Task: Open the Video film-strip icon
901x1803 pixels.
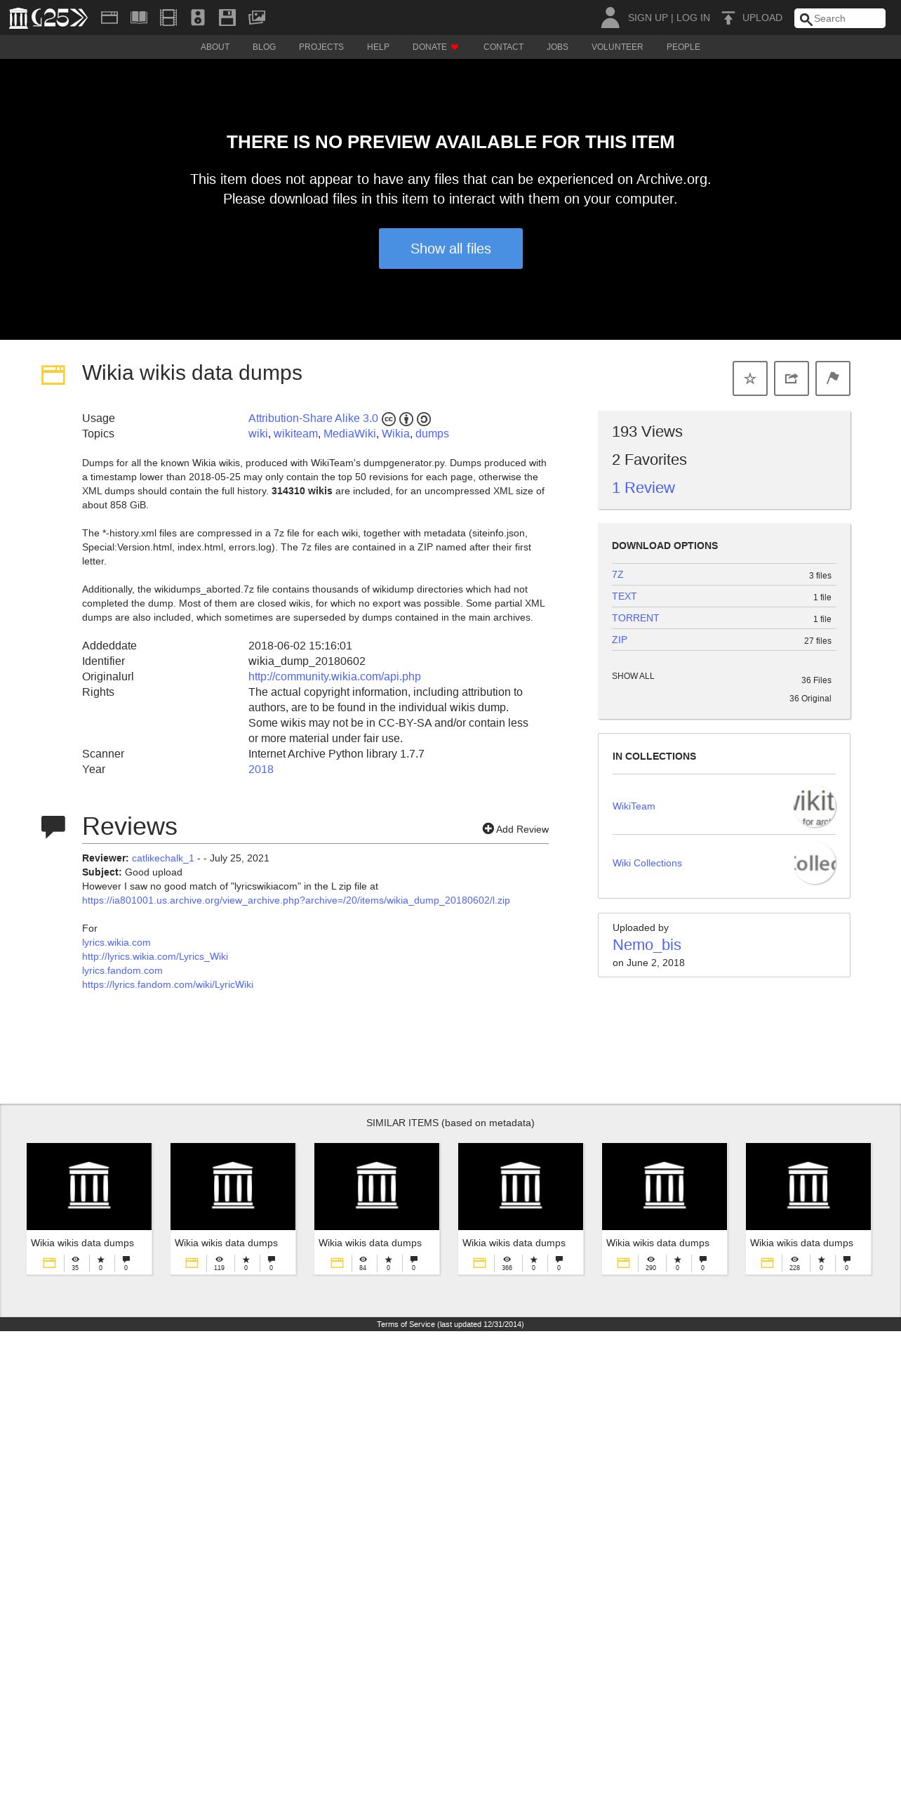Action: coord(168,18)
